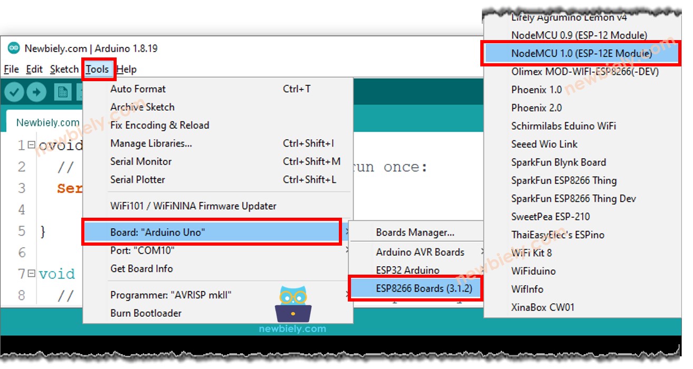Viewport: 693px width, 369px height.
Task: Click the Upload arrow icon
Action: pos(35,91)
